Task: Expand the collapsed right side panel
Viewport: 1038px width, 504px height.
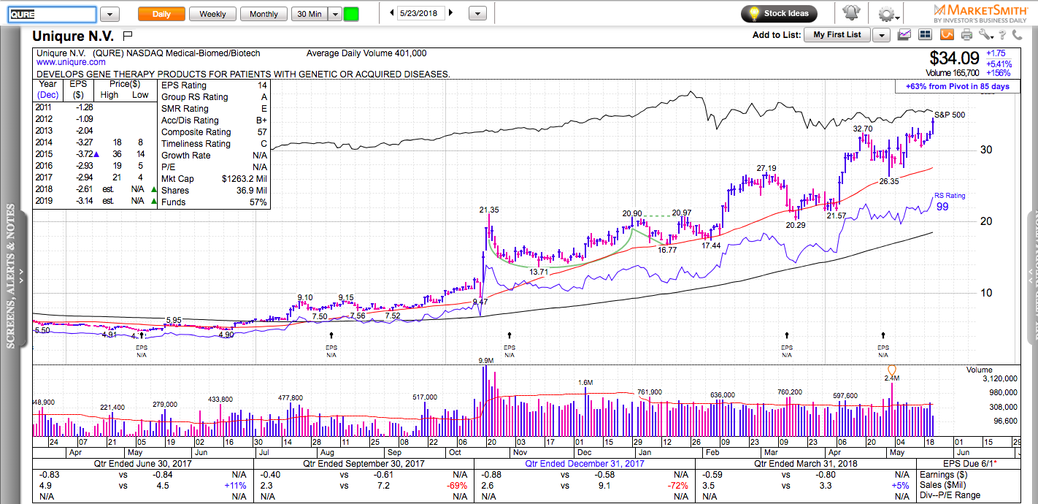Action: pos(1031,276)
